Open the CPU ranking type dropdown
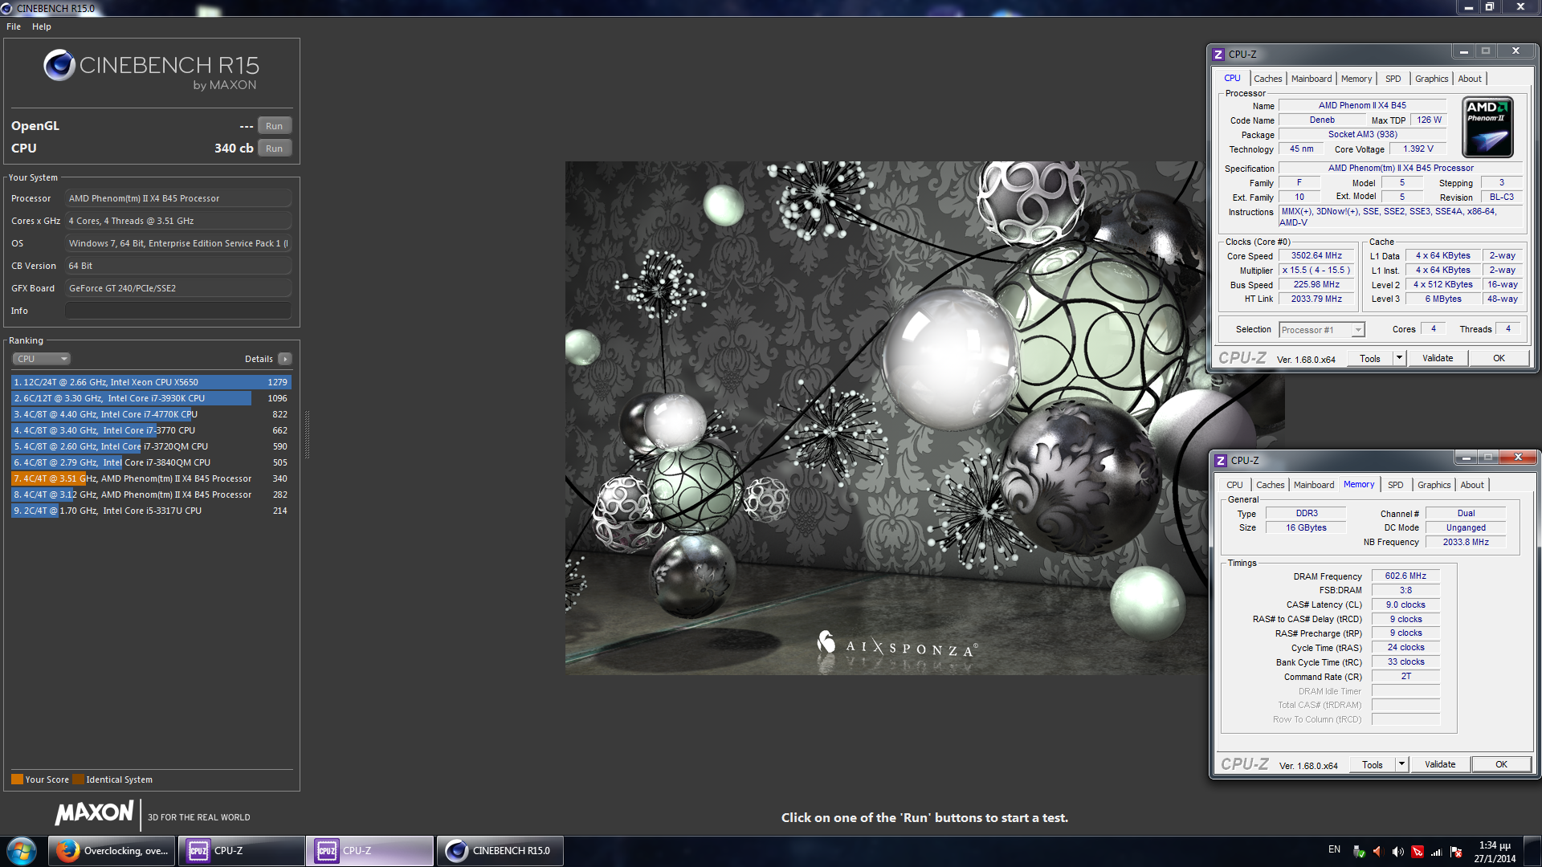 click(x=42, y=359)
